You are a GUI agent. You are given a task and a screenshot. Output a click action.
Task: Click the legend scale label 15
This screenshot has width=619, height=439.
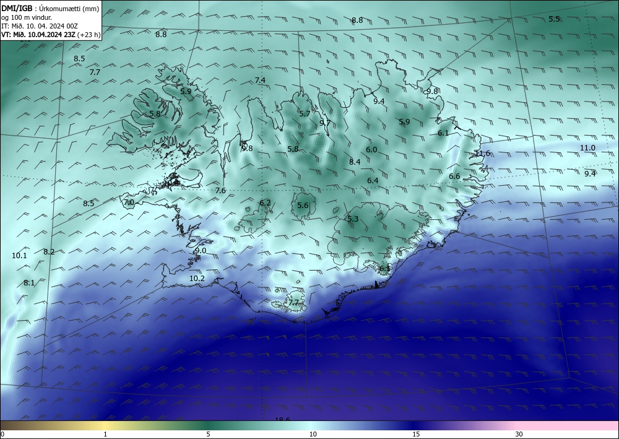click(416, 435)
